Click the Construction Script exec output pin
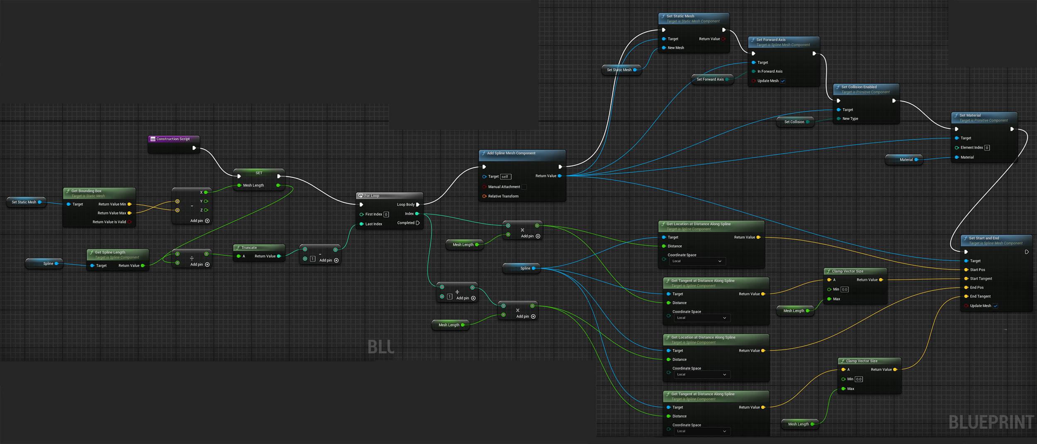This screenshot has height=444, width=1037. click(194, 148)
